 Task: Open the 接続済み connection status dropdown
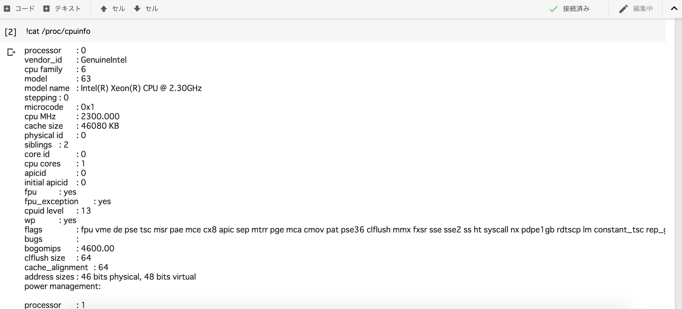(x=569, y=9)
